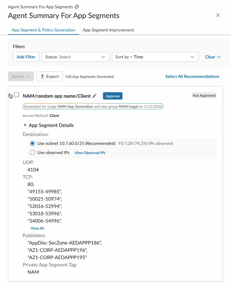Click the Add Filter button
This screenshot has height=285, width=231.
point(26,57)
